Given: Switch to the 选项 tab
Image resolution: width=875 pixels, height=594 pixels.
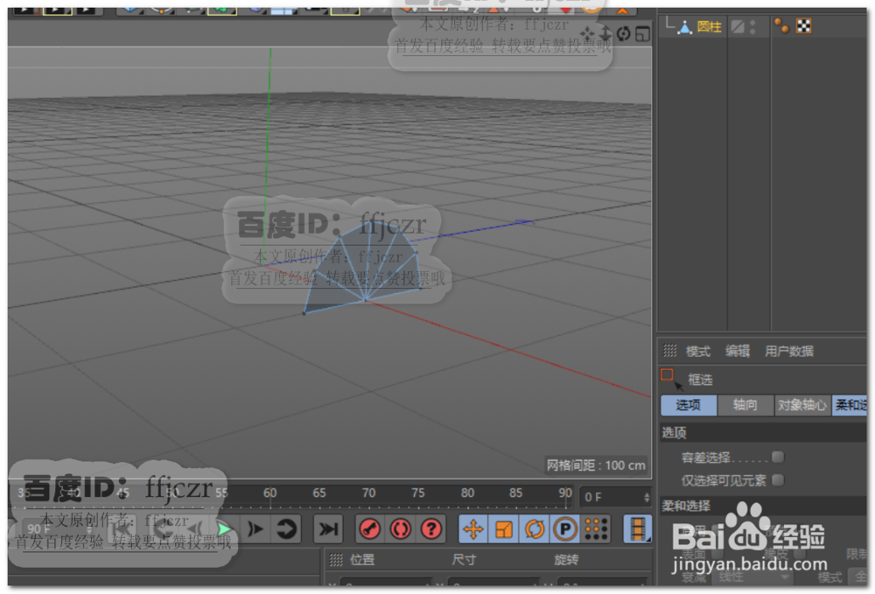Looking at the screenshot, I should 688,406.
